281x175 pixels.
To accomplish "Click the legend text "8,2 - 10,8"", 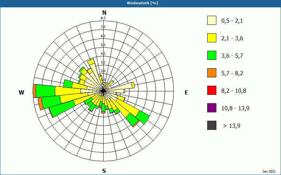I will tap(234, 91).
